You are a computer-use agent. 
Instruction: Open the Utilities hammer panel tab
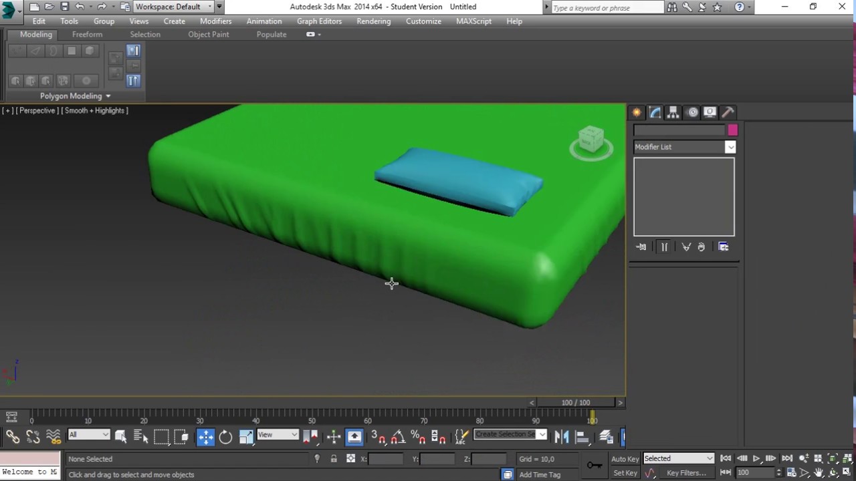[728, 112]
